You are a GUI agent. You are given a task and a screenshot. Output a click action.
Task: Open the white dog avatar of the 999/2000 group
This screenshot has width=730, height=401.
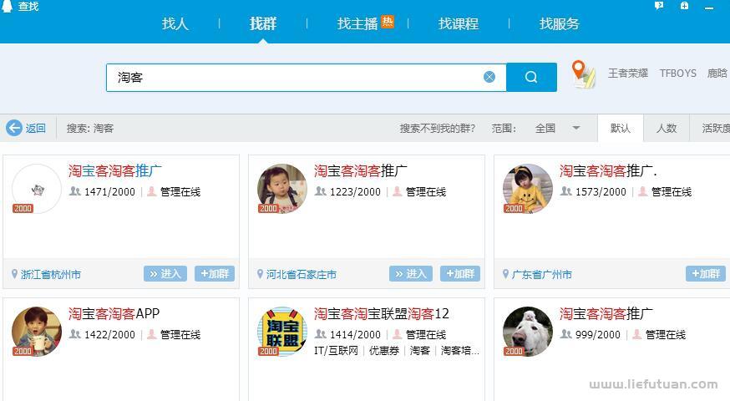(x=528, y=332)
